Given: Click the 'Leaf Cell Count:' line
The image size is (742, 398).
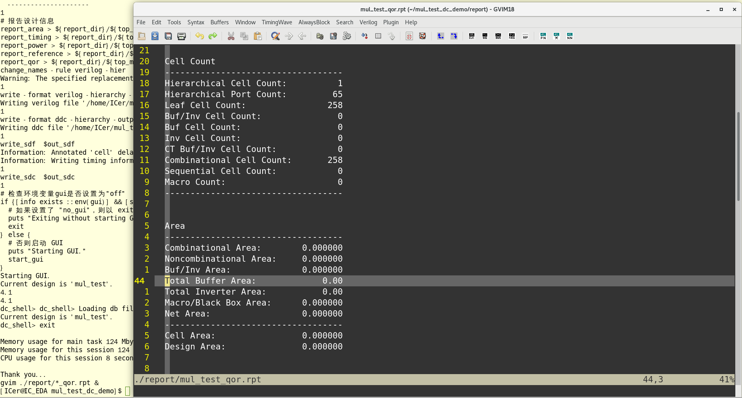Looking at the screenshot, I should coord(205,105).
